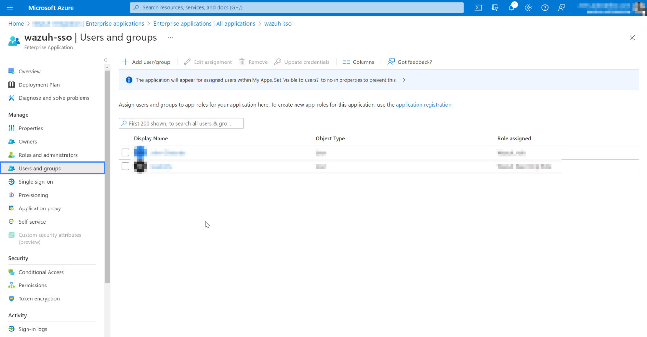647x337 pixels.
Task: Click the info icon in the banner
Action: click(x=129, y=80)
